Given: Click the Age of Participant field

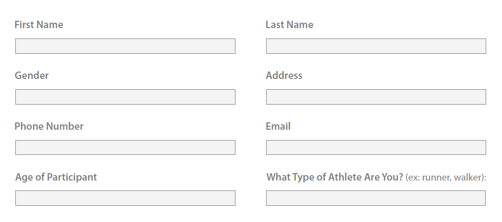Looking at the screenshot, I should click(125, 198).
